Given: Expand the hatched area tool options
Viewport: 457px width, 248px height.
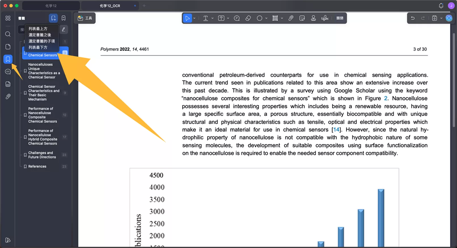Looking at the screenshot, I should coord(282,18).
